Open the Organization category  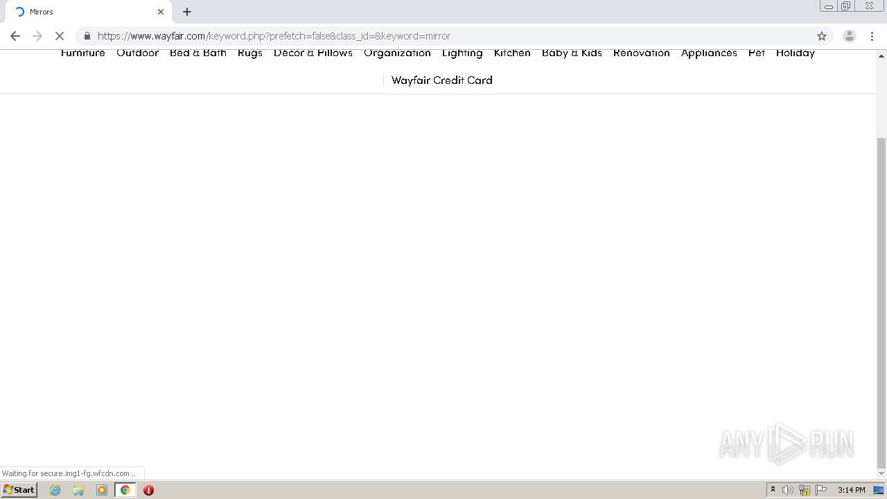(397, 53)
